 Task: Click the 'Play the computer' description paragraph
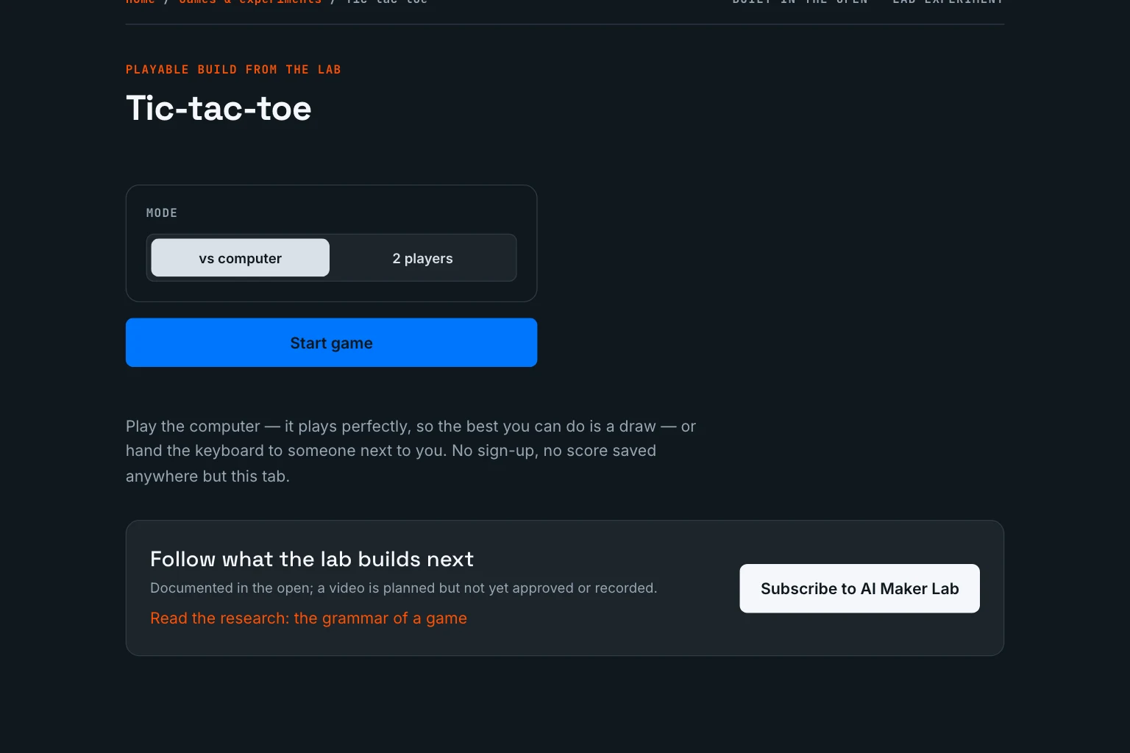coord(411,451)
